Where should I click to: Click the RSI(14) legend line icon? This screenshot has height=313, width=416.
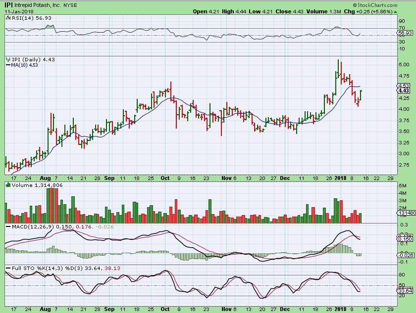[7, 18]
